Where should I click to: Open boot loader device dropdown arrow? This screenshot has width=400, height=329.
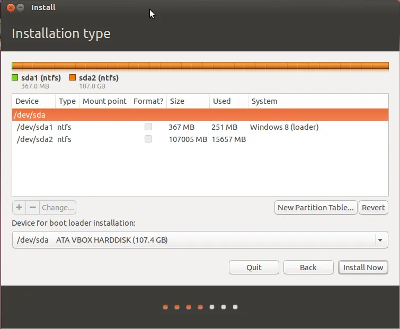(380, 240)
